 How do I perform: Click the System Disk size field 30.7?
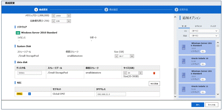(x=124, y=56)
